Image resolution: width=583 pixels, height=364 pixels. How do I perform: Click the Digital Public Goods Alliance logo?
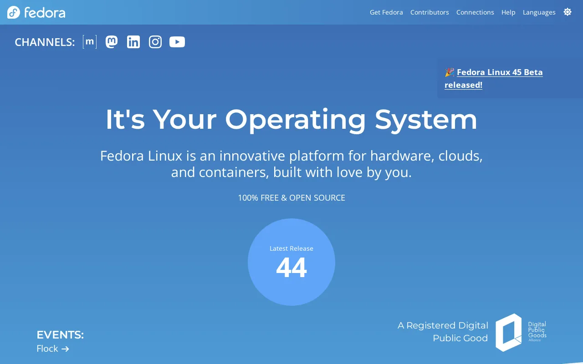pos(521,333)
